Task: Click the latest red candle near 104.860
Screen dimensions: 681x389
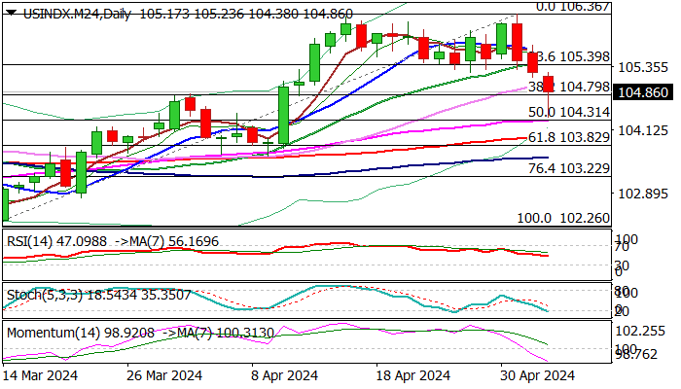Action: pyautogui.click(x=549, y=86)
